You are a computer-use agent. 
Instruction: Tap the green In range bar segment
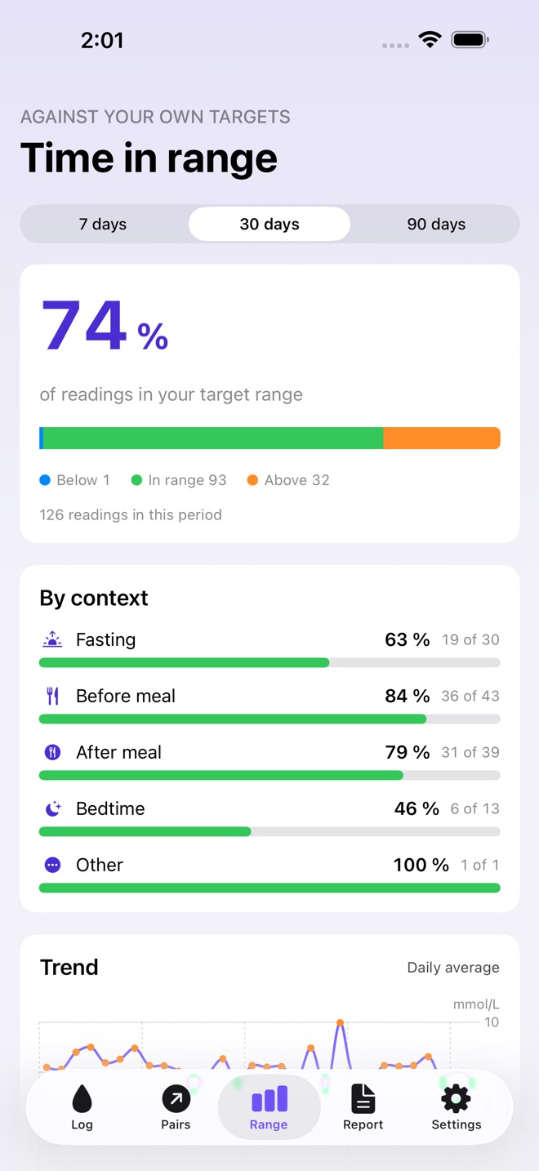(212, 439)
